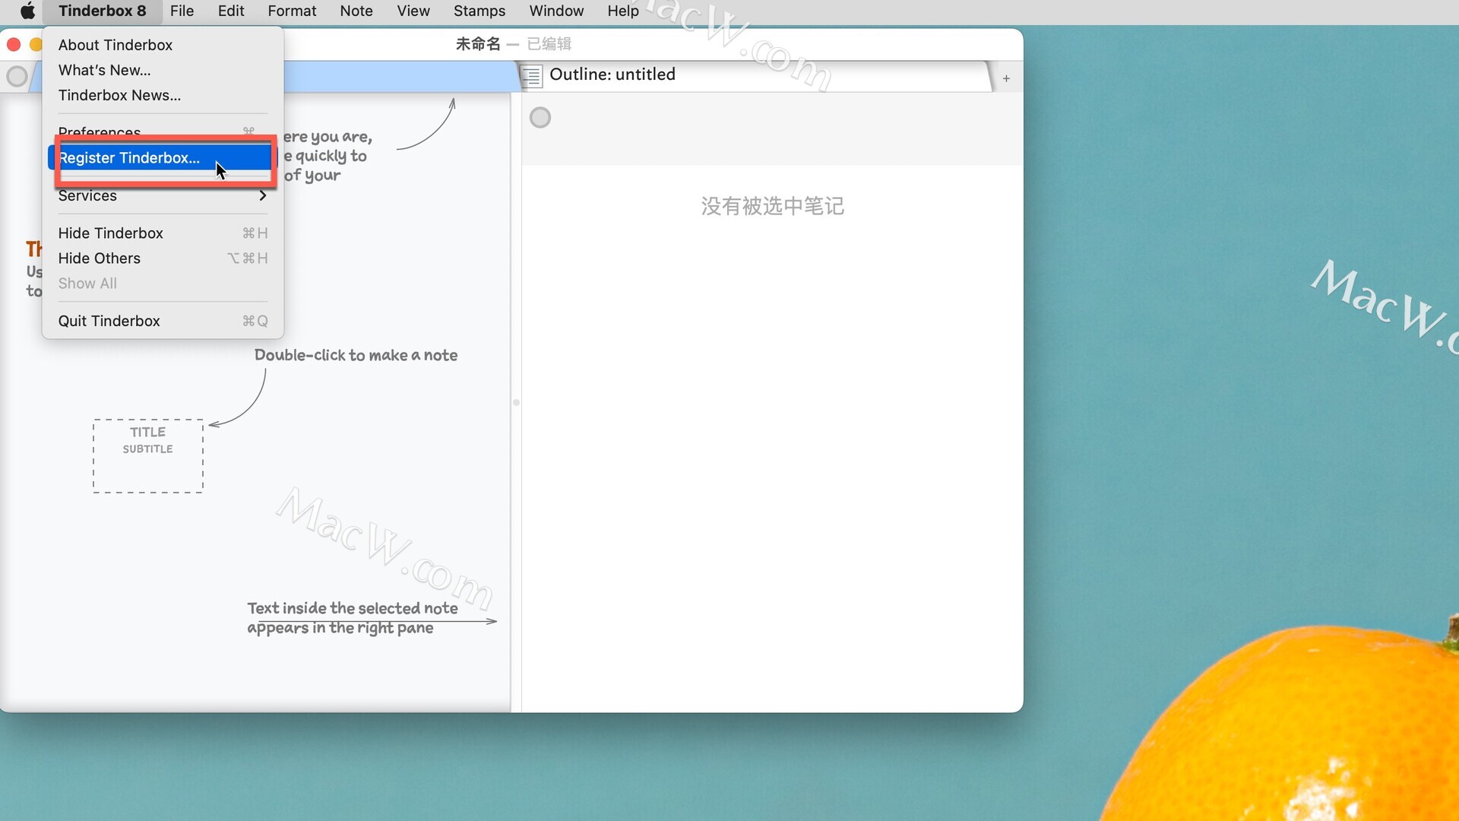Choose About Tinderbox

163,45
